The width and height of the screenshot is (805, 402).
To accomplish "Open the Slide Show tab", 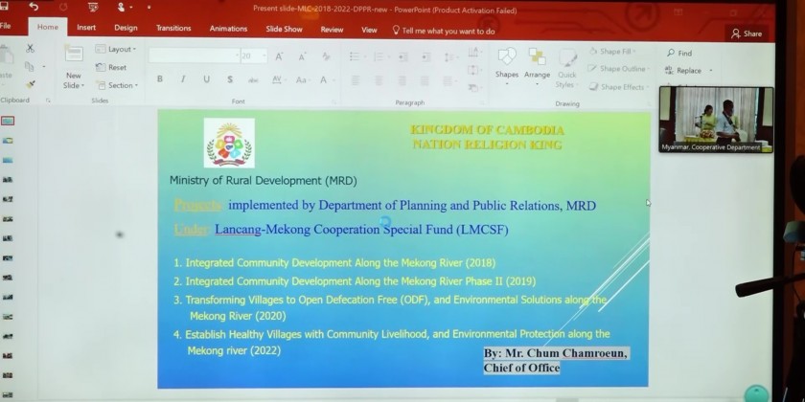I will pyautogui.click(x=284, y=30).
